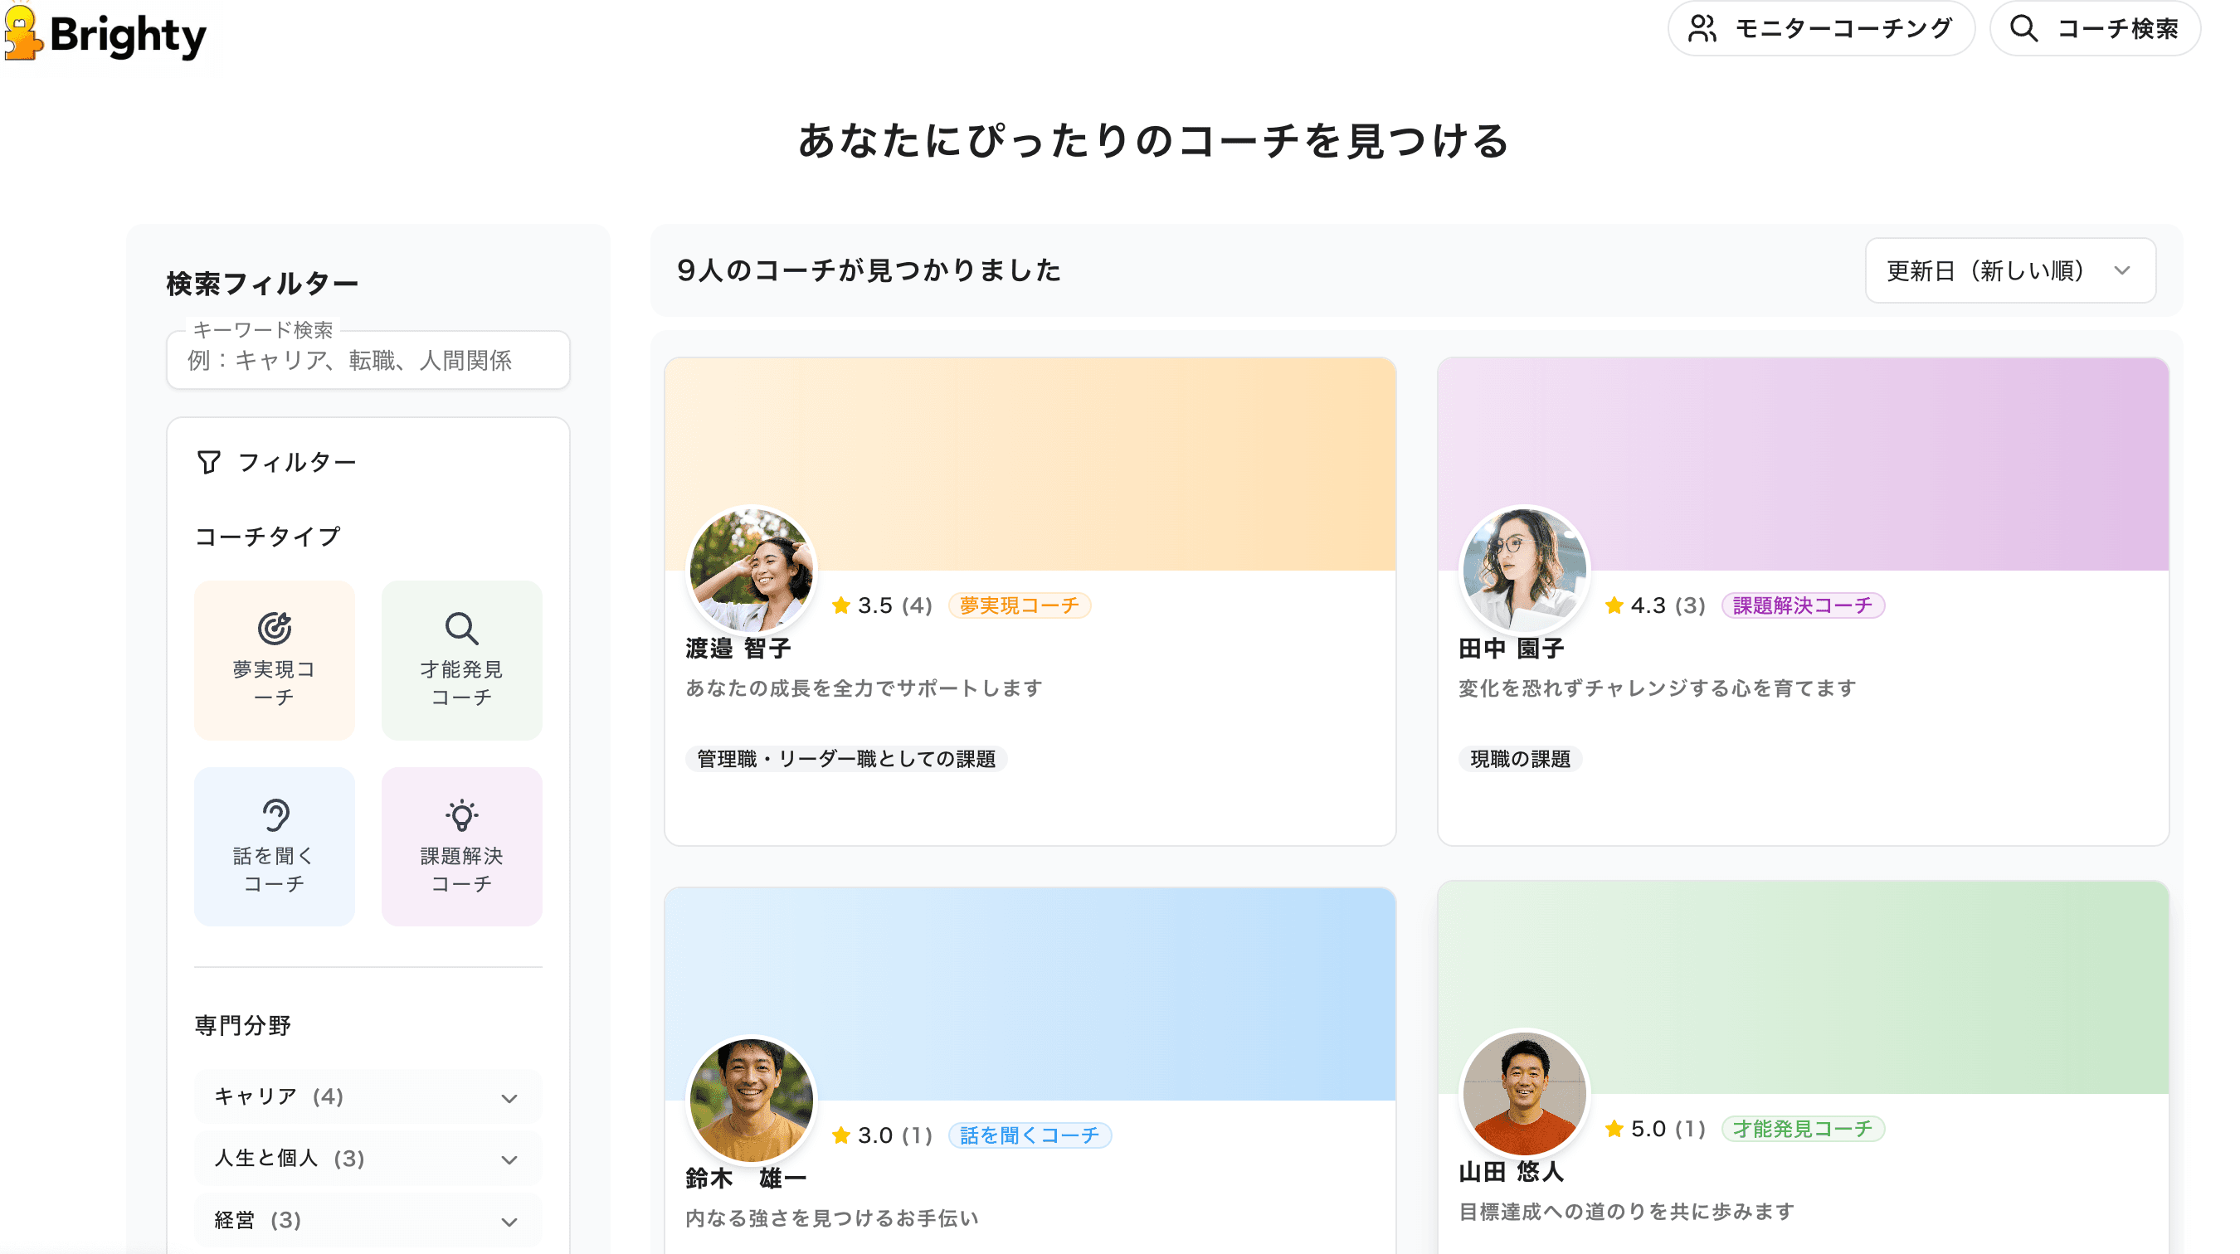Click the star rating icon for 渡邉 智子

tap(841, 605)
